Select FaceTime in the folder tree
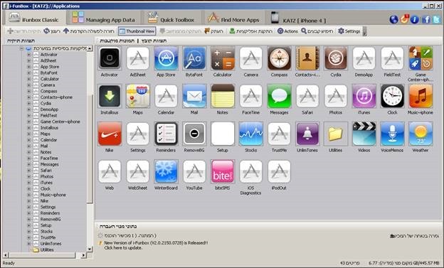Viewport: 444px width, 268px height. click(49, 159)
